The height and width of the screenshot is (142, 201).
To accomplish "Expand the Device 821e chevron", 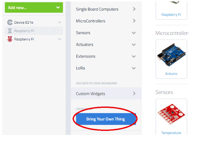I will pyautogui.click(x=59, y=22).
